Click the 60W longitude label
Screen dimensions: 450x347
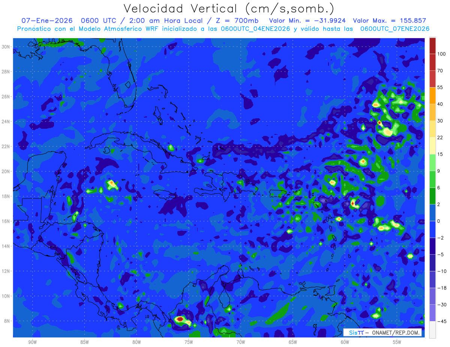(345, 342)
